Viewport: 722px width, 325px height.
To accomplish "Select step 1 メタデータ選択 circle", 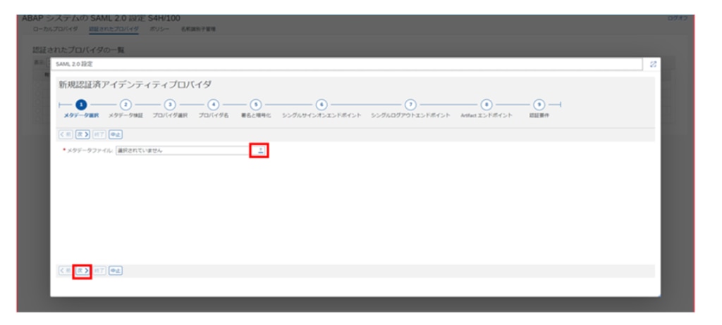I will click(x=81, y=105).
